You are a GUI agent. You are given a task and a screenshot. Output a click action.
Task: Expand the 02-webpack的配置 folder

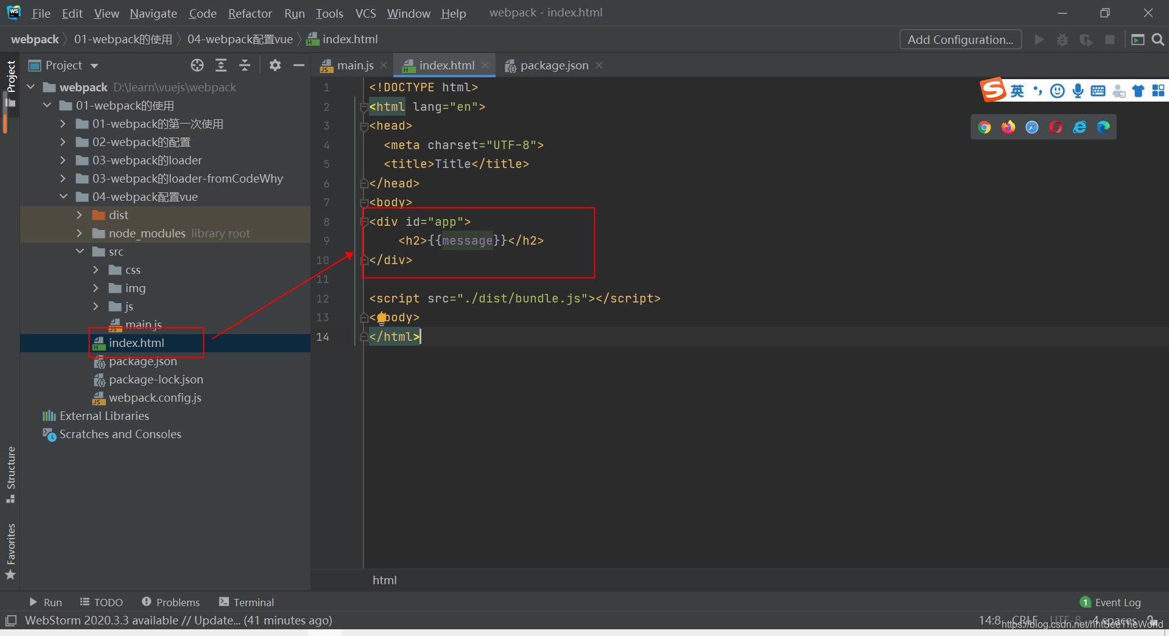coord(63,142)
